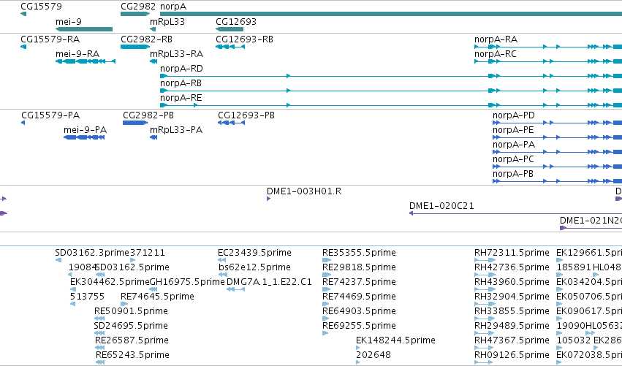Select the long norpA gene bar
Viewport: 622px width, 366px height.
click(x=391, y=14)
